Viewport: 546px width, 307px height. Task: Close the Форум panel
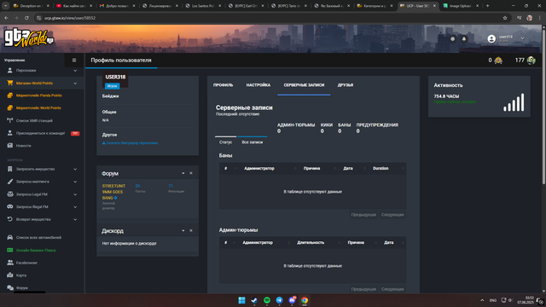pyautogui.click(x=191, y=173)
